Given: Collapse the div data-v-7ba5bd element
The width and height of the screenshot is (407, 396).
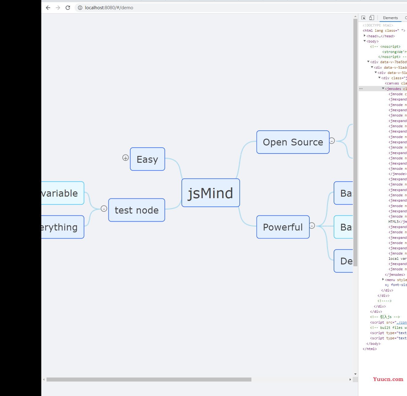Looking at the screenshot, I should pos(368,62).
